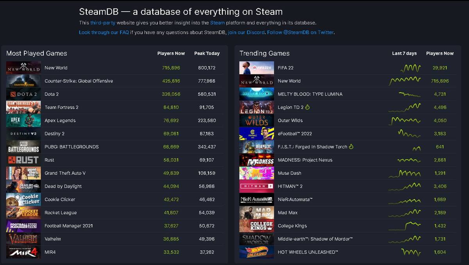Click the Rust logo thumbnail

(23, 160)
